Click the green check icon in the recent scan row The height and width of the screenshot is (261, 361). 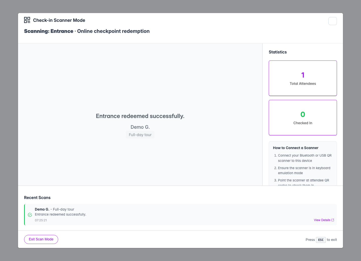coord(30,215)
